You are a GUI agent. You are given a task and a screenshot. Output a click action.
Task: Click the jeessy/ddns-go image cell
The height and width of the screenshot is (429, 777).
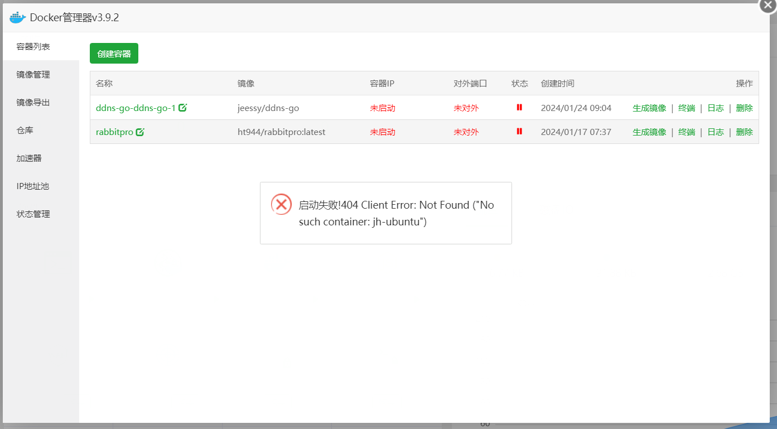coord(268,108)
